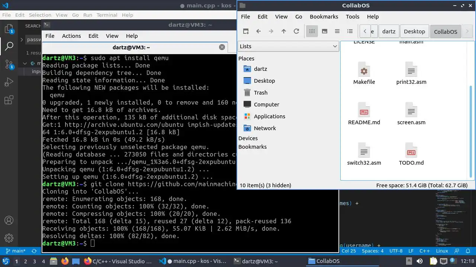Go back in file manager
This screenshot has width=476, height=267.
coord(258,31)
